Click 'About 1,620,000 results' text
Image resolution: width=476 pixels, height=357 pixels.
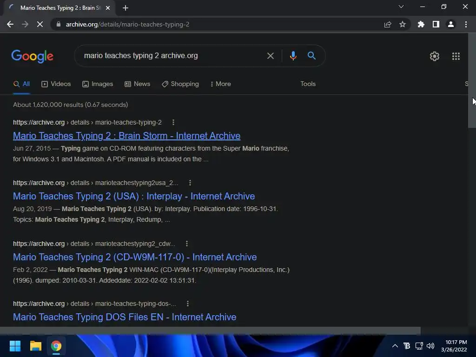point(71,105)
